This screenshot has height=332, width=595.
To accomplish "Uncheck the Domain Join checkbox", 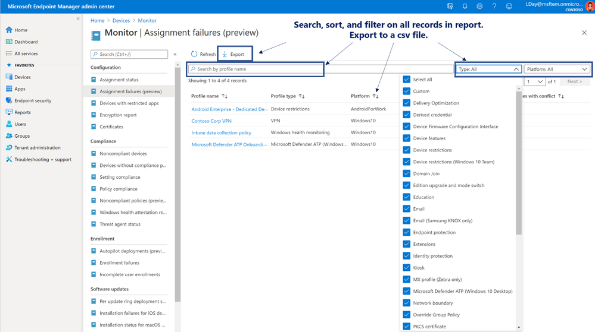I will coord(406,173).
